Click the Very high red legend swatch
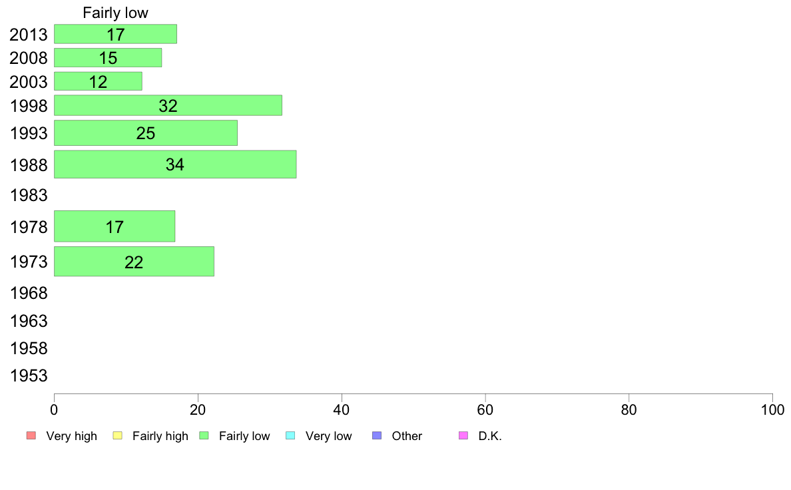Image resolution: width=791 pixels, height=490 pixels. 31,435
